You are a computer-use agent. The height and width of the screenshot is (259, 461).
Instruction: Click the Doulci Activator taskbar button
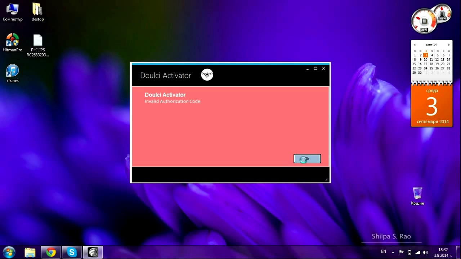(x=93, y=253)
